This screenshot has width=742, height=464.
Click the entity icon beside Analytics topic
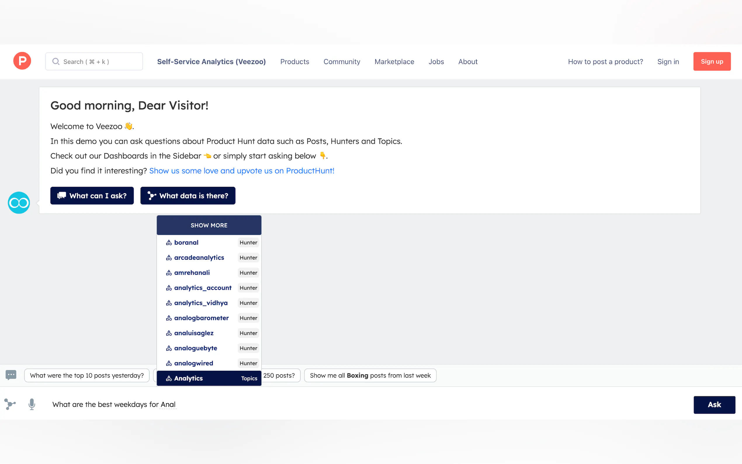(169, 378)
